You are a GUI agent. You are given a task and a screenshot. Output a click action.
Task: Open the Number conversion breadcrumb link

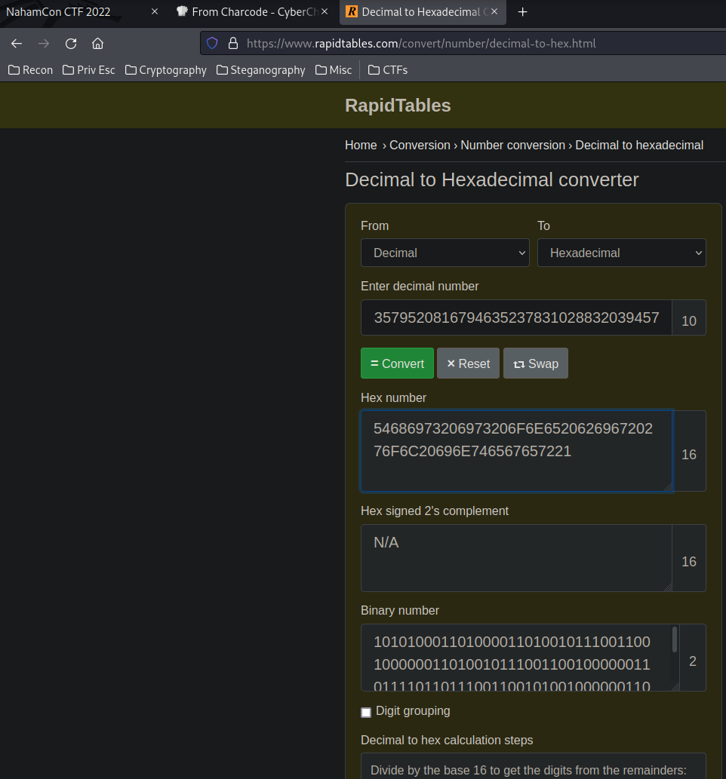[x=512, y=145]
